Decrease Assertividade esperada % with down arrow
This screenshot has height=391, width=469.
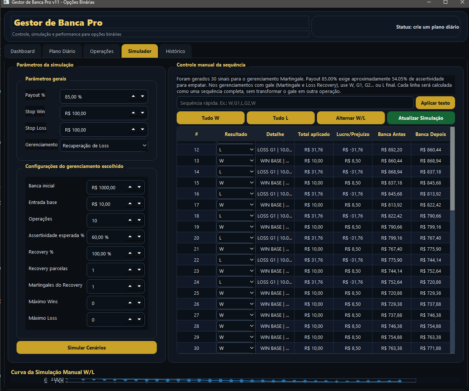[x=139, y=237]
